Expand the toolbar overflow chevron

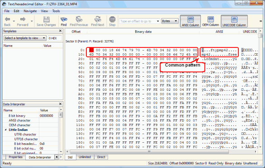260,21
